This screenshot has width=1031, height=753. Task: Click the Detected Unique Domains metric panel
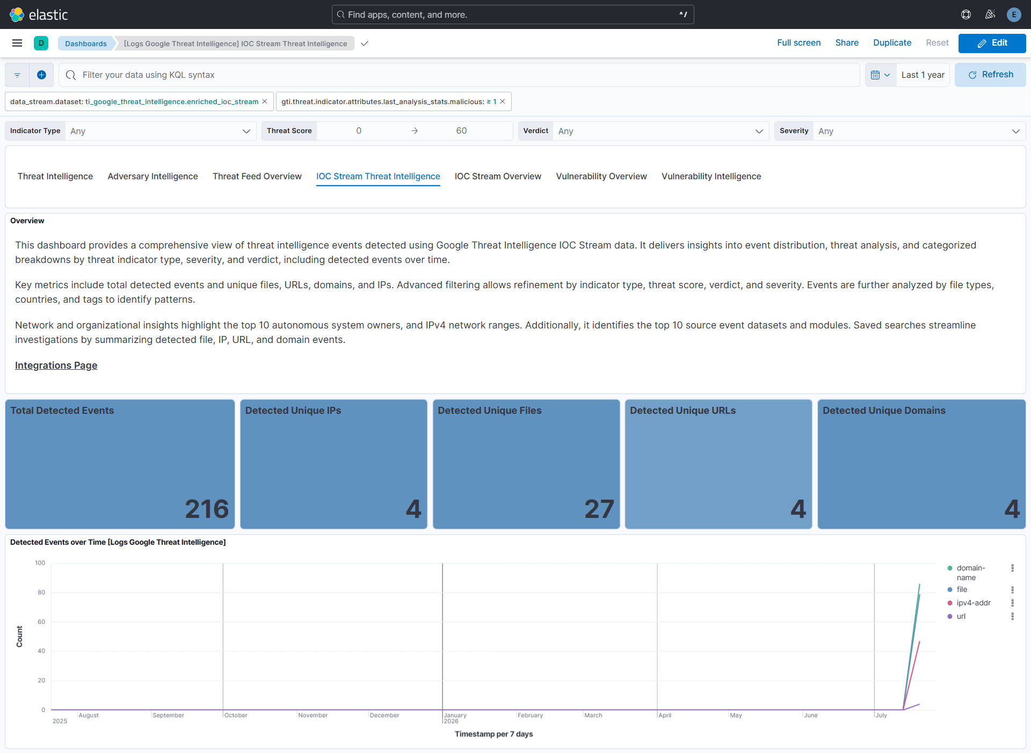pyautogui.click(x=921, y=464)
